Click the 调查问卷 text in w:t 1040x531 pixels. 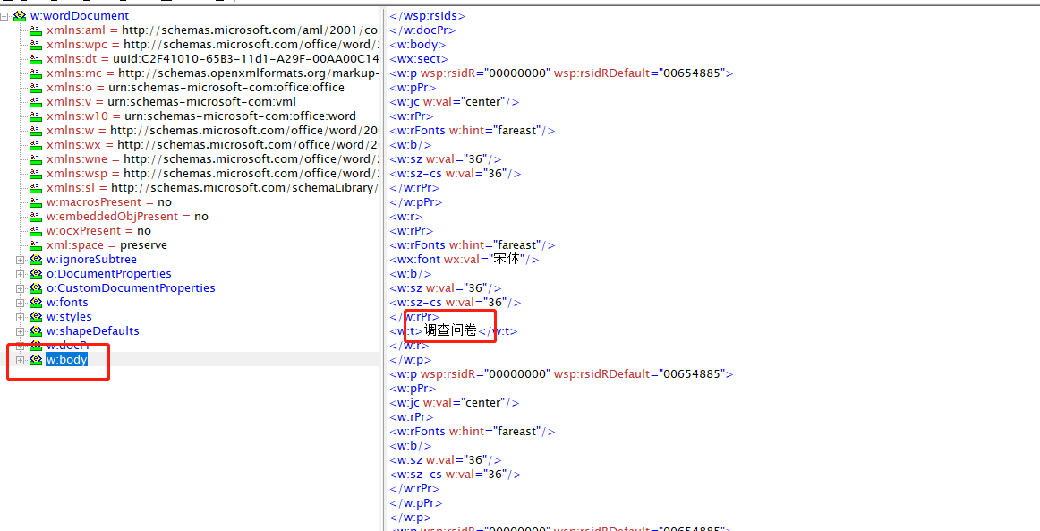(450, 331)
